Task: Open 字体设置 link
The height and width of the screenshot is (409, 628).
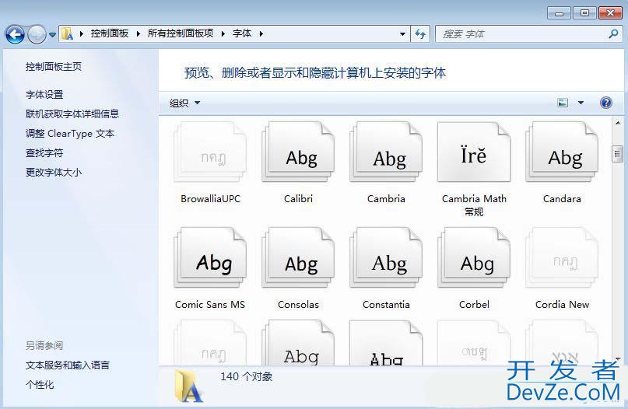Action: (44, 95)
